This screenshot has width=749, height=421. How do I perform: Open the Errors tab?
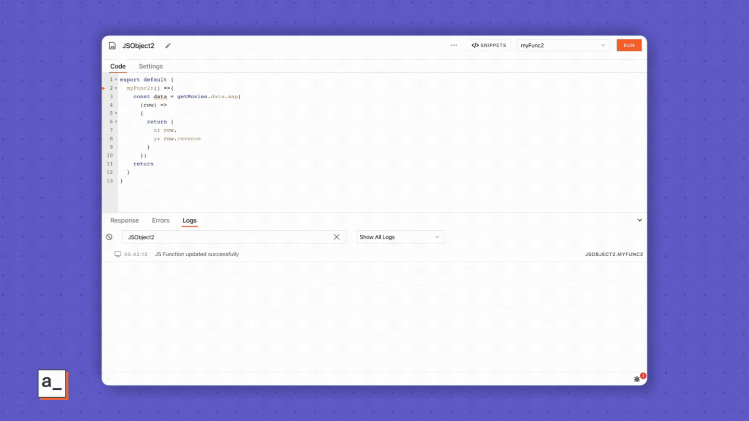pos(160,220)
